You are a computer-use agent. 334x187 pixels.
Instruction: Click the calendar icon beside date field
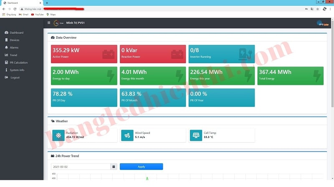coord(113,167)
